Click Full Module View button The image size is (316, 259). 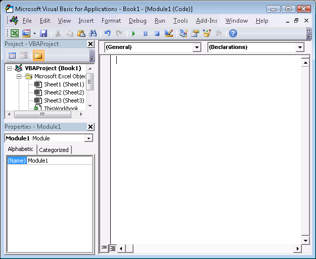(113, 248)
